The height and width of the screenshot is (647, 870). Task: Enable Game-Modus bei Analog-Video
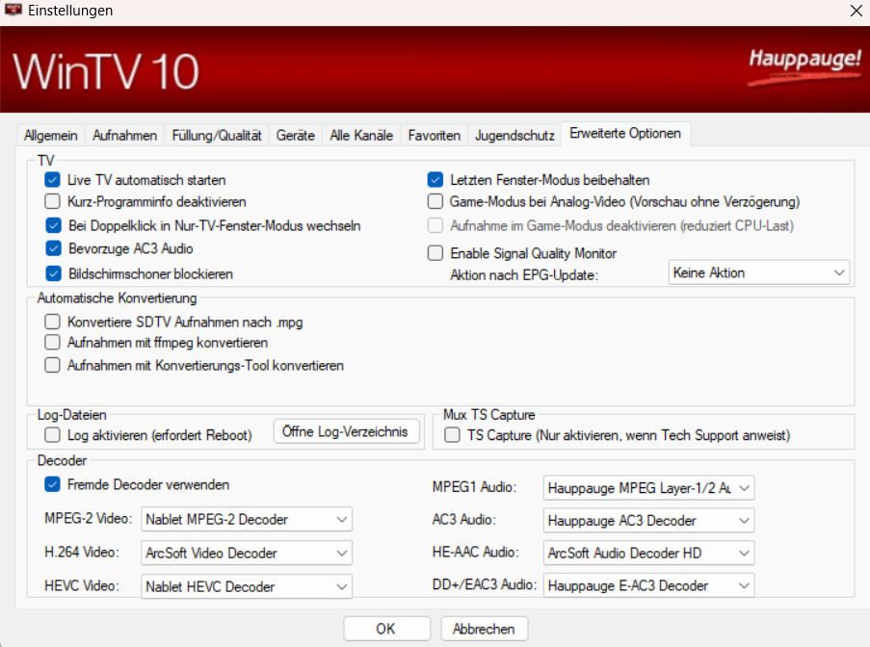pos(435,201)
